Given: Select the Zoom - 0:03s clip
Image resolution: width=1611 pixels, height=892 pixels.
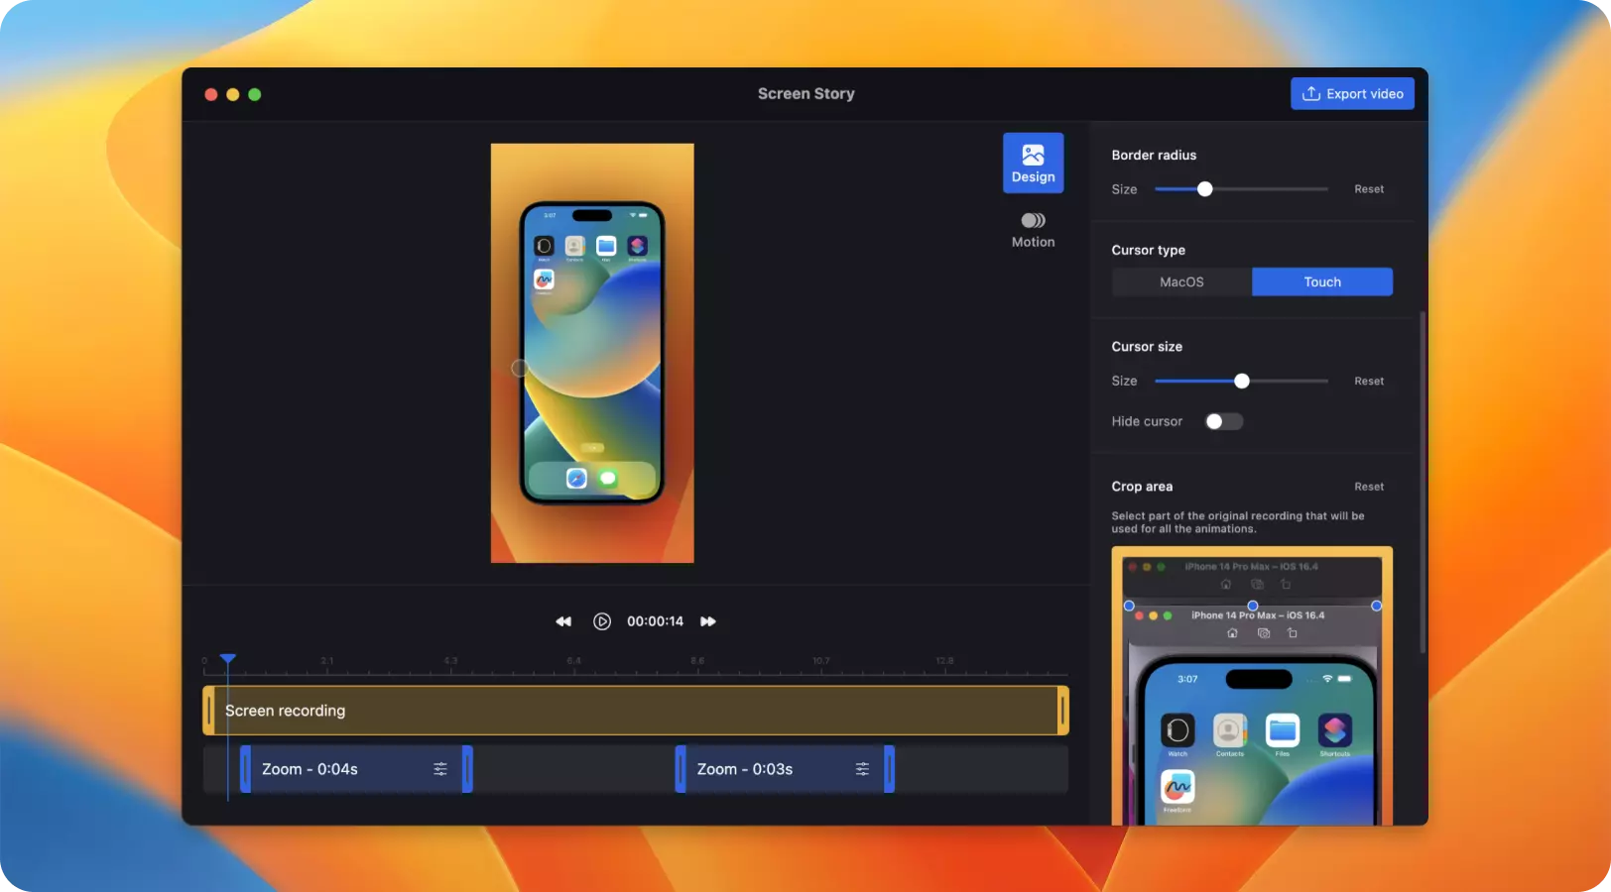Looking at the screenshot, I should click(x=785, y=769).
